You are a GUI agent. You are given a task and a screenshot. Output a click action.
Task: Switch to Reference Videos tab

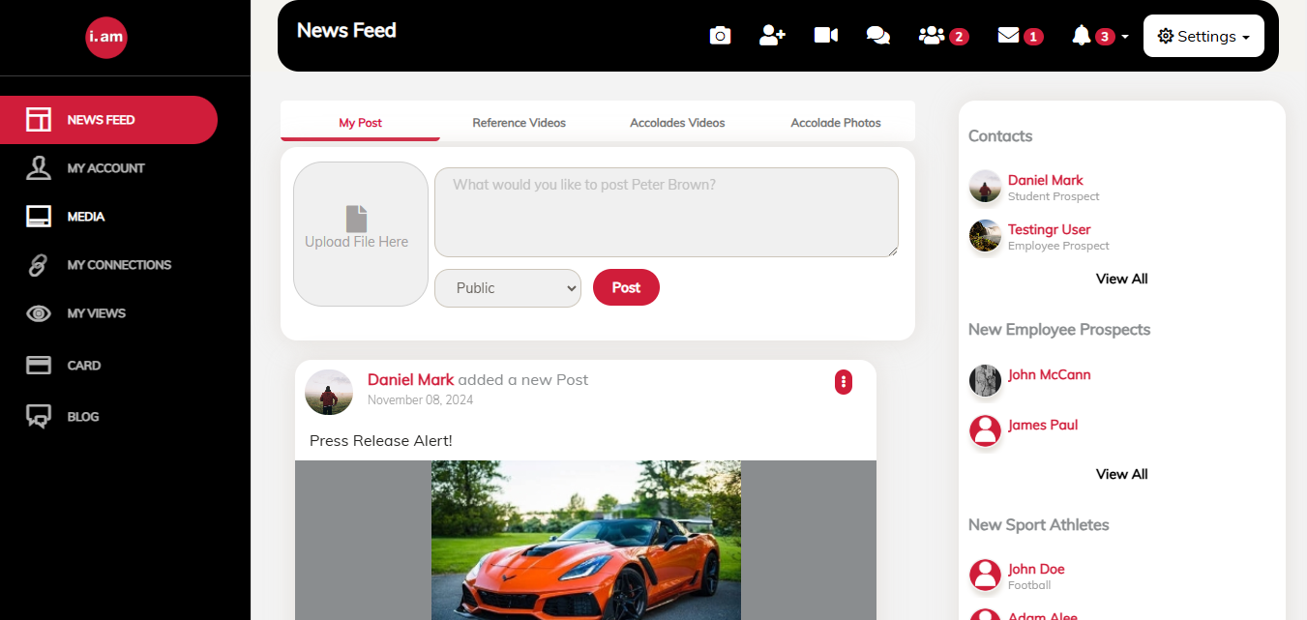(x=519, y=123)
